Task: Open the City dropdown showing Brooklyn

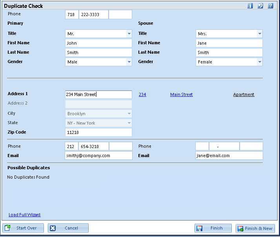Action: 129,114
